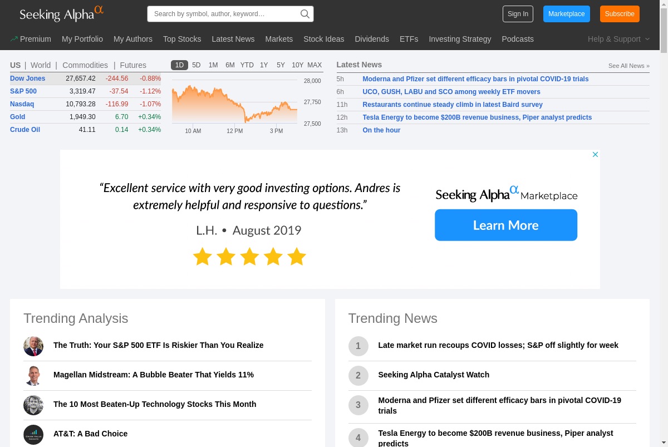Open AT&T: A Bad Choice article
The height and width of the screenshot is (447, 668).
coord(91,434)
